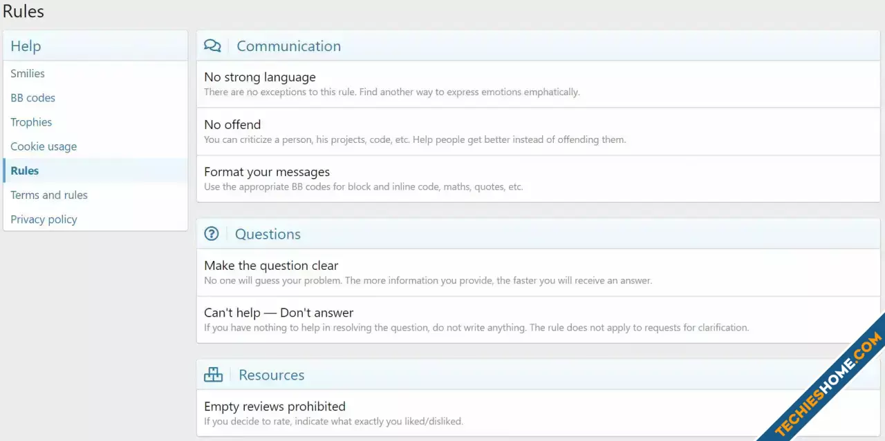This screenshot has height=441, width=885.
Task: Click the 'No offend' rule title
Action: point(232,125)
